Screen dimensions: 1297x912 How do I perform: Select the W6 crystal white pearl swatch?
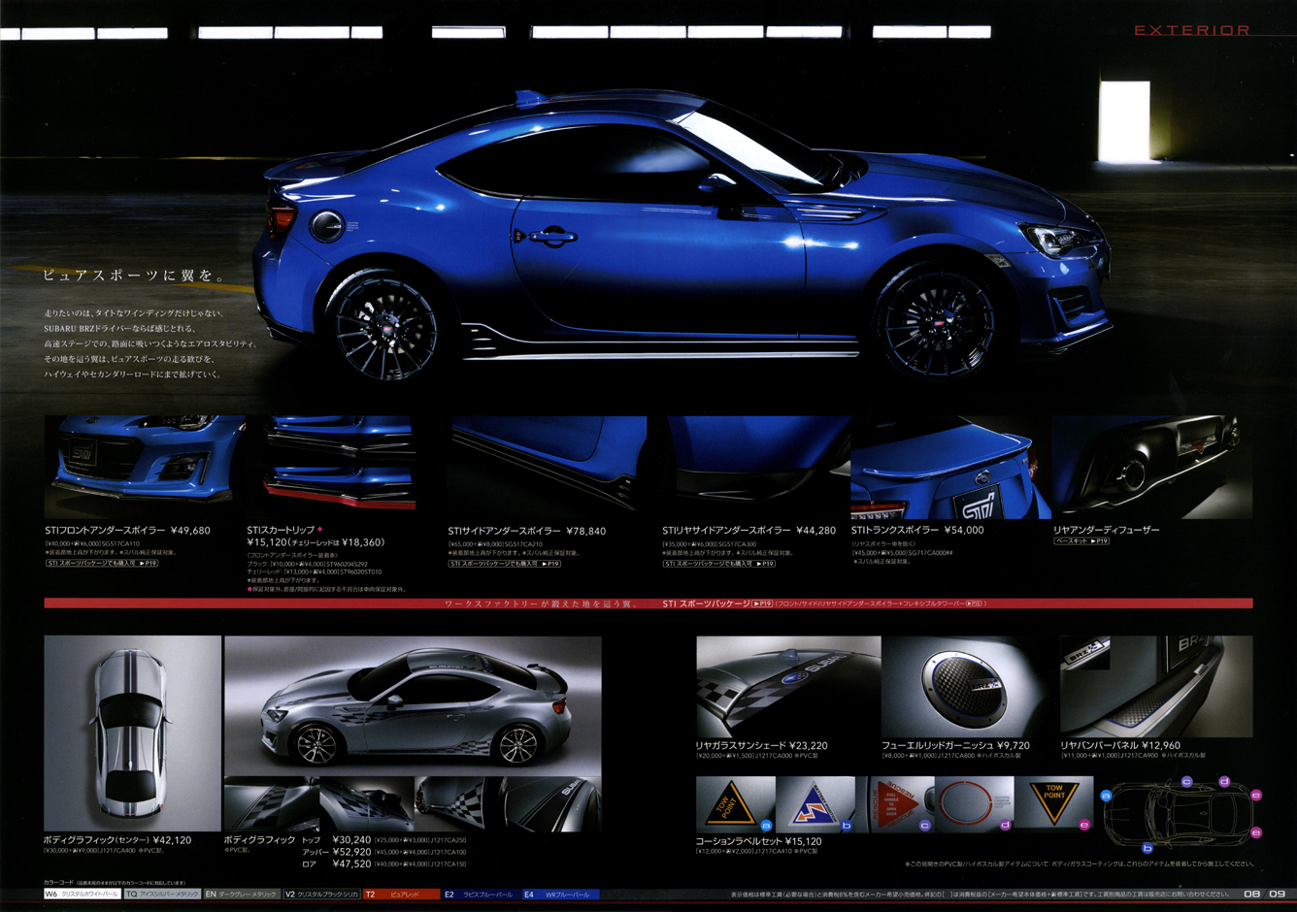click(82, 895)
